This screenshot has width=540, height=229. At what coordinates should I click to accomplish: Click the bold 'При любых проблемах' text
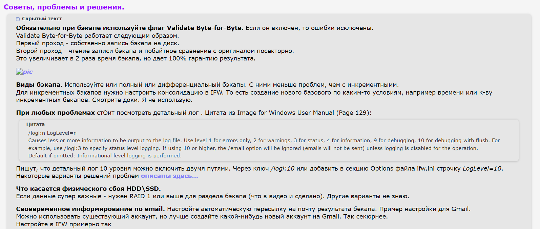pyautogui.click(x=55, y=113)
